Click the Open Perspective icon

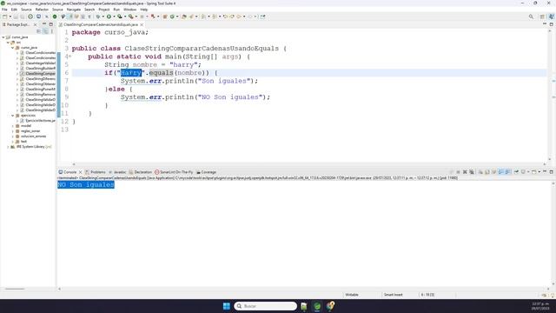[x=542, y=17]
